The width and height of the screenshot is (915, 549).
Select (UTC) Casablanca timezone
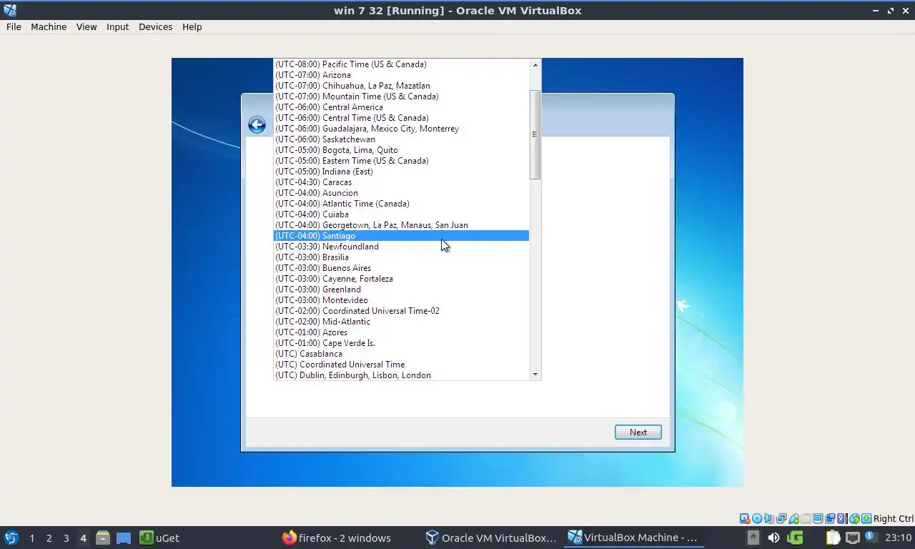coord(401,354)
